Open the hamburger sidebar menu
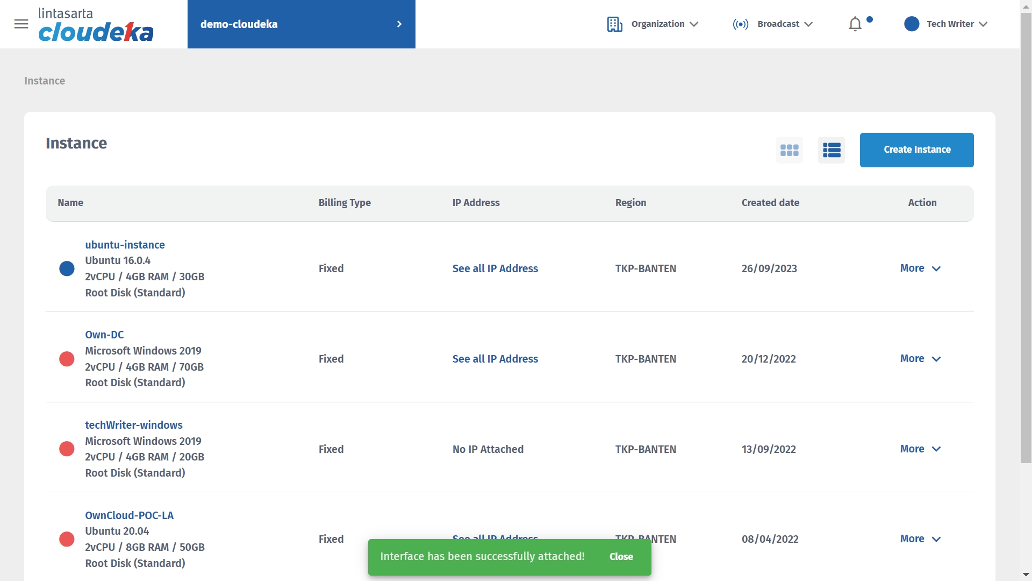Viewport: 1032px width, 581px height. point(21,24)
